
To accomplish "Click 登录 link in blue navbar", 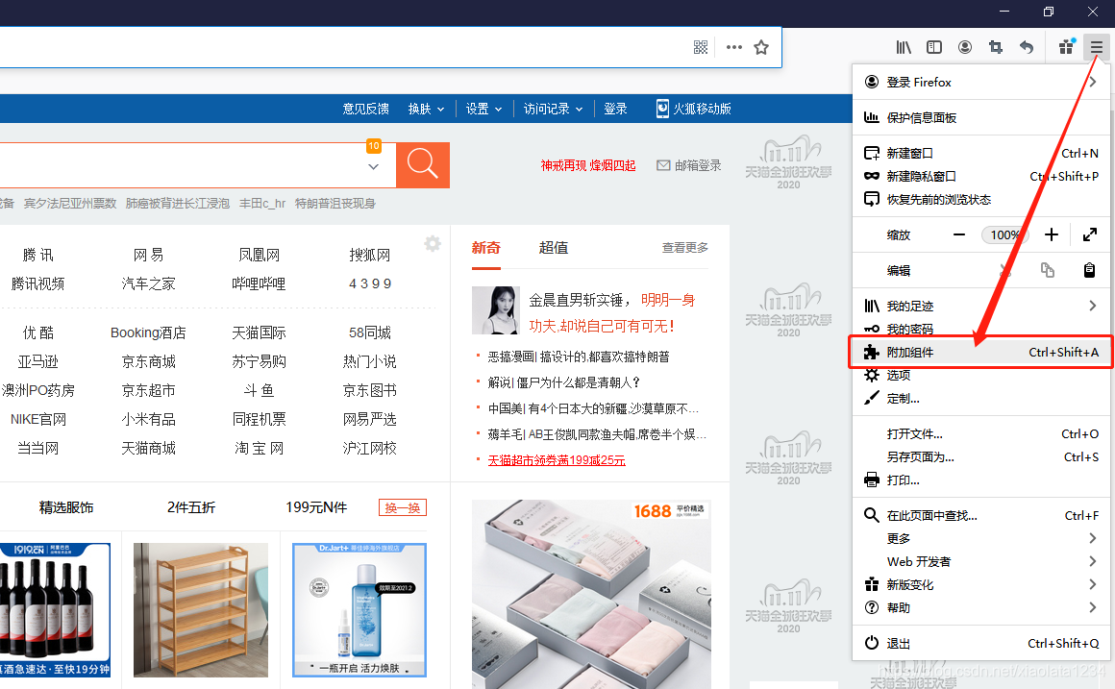I will coord(615,109).
